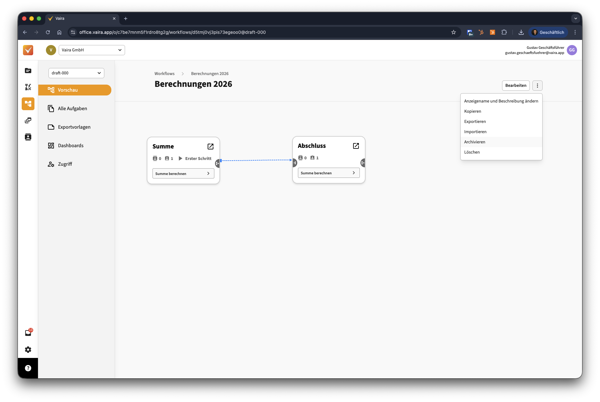
Task: Expand Summe berechnen in Summe card
Action: 183,174
